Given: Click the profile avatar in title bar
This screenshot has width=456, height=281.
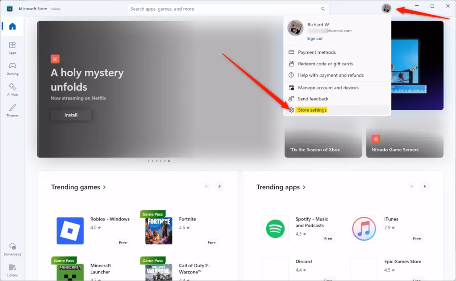Looking at the screenshot, I should (386, 8).
